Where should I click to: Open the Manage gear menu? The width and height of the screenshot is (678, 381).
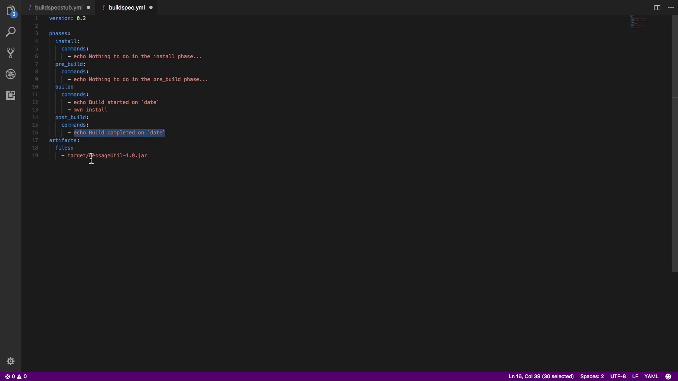(11, 361)
